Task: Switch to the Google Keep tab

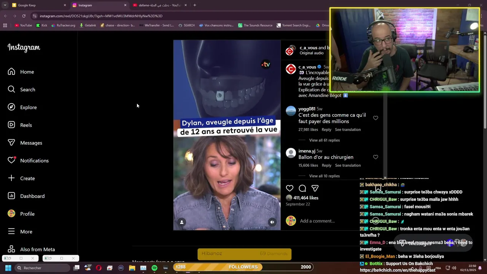Action: pyautogui.click(x=39, y=5)
